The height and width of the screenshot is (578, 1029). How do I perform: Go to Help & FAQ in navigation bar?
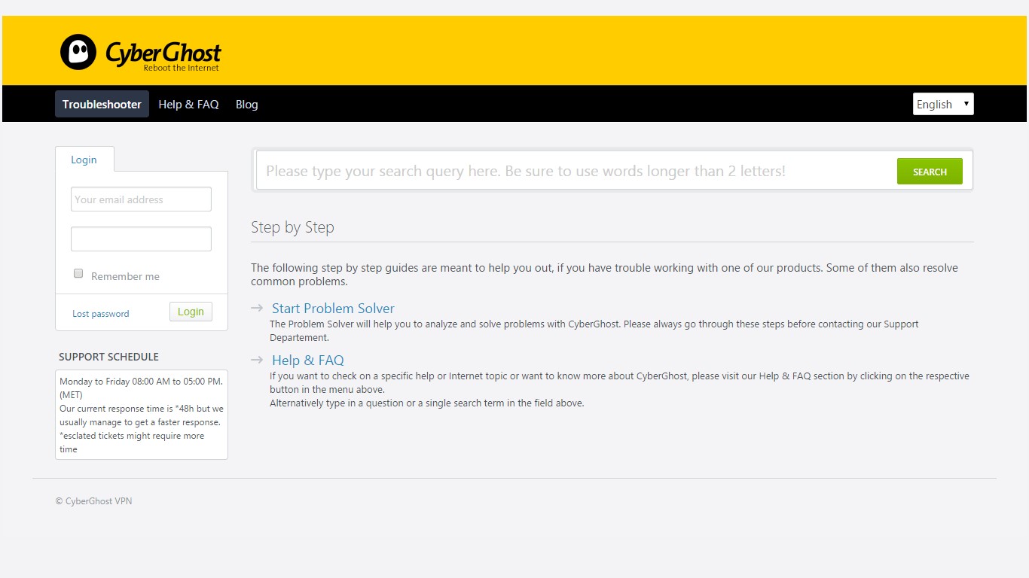188,104
